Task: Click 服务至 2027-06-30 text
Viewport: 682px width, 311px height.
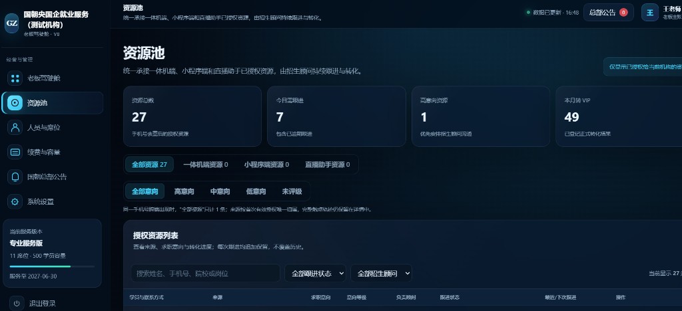Action: click(x=33, y=276)
